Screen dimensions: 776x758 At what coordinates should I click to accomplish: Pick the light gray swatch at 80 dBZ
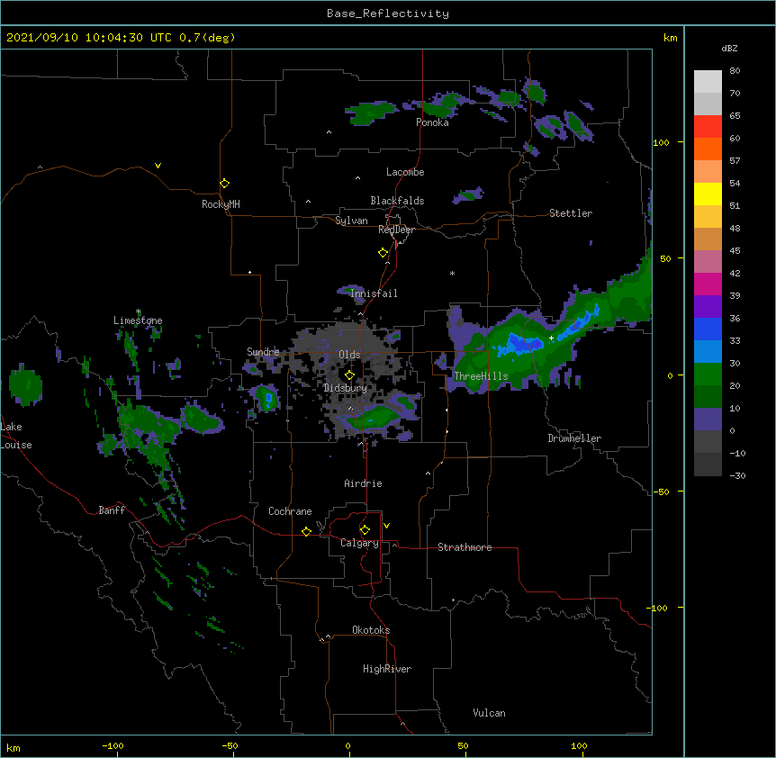[708, 82]
